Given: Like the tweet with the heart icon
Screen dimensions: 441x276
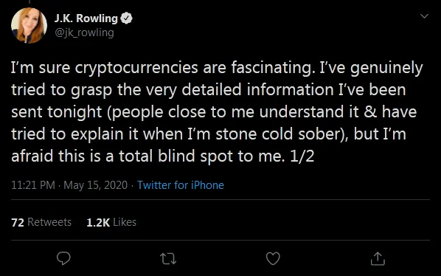Looking at the screenshot, I should click(273, 258).
